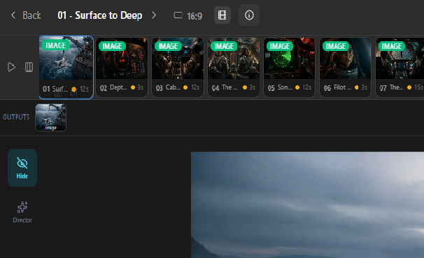
Task: Click the orange status dot on shot 06
Action: [356, 87]
